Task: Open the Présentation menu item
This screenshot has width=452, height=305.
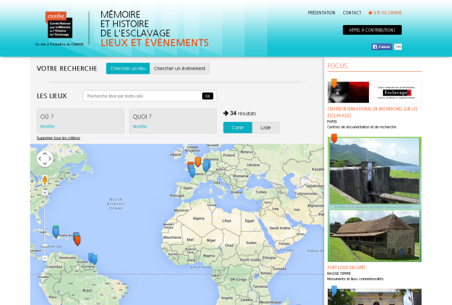Action: (321, 13)
